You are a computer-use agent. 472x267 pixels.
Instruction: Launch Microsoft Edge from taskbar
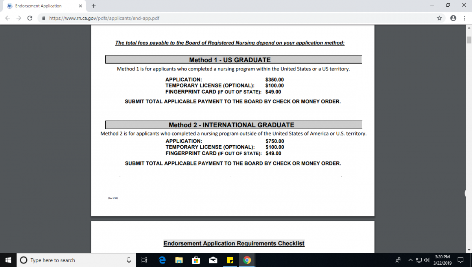(x=162, y=260)
